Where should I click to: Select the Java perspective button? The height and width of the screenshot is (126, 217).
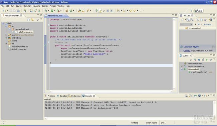click(x=199, y=11)
